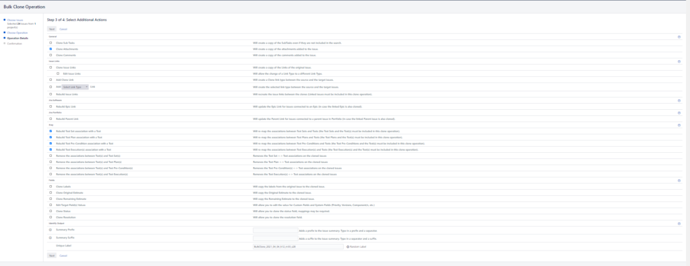
Task: Focus the Summary Prefix input field
Action: pyautogui.click(x=276, y=230)
